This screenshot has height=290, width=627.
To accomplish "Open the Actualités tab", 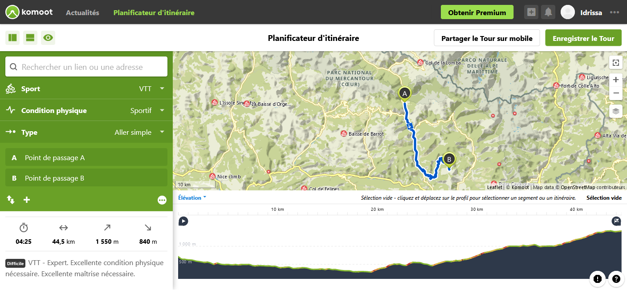I will pos(82,12).
